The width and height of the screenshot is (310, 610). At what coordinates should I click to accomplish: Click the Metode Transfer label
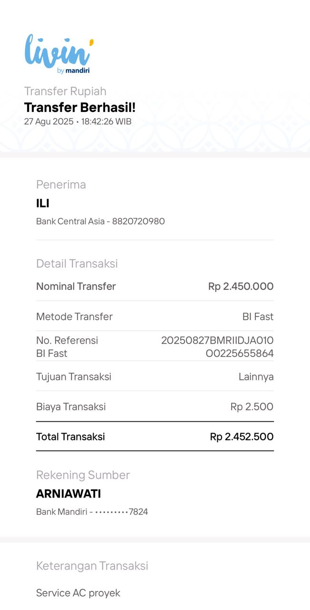click(74, 316)
